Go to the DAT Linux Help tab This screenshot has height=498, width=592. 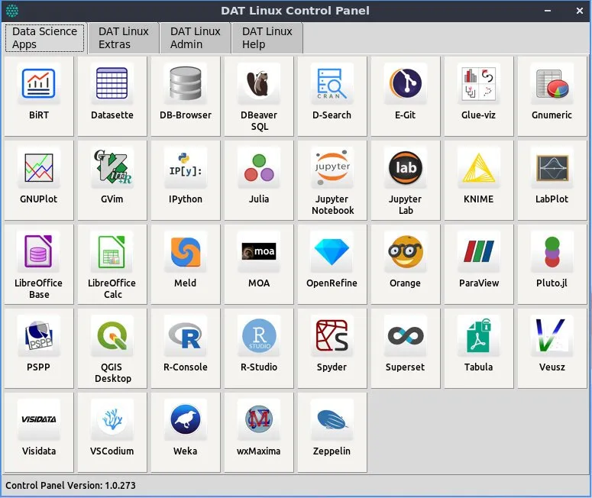pos(267,37)
